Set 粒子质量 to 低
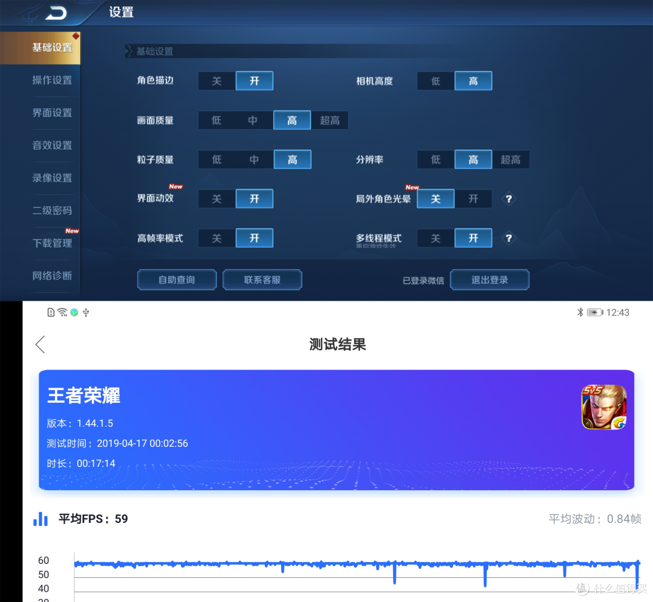Image resolution: width=653 pixels, height=602 pixels. tap(216, 159)
